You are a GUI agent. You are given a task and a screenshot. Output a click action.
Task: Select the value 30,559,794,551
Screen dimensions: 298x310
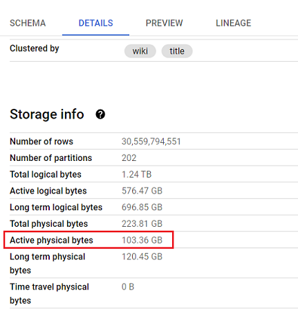[151, 141]
